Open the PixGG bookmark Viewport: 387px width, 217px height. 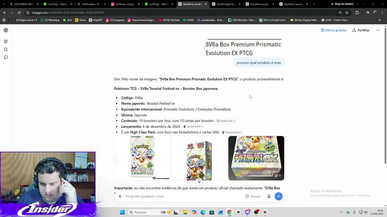tap(188, 20)
